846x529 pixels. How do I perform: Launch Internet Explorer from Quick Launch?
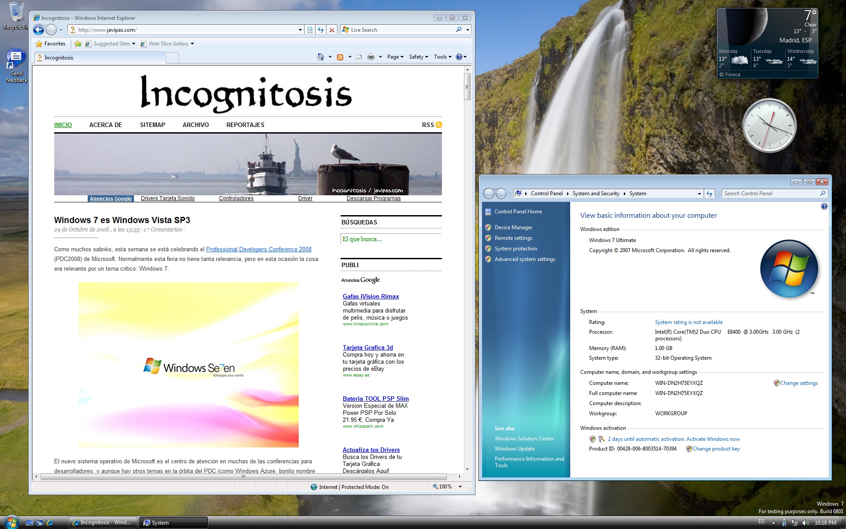[50, 522]
